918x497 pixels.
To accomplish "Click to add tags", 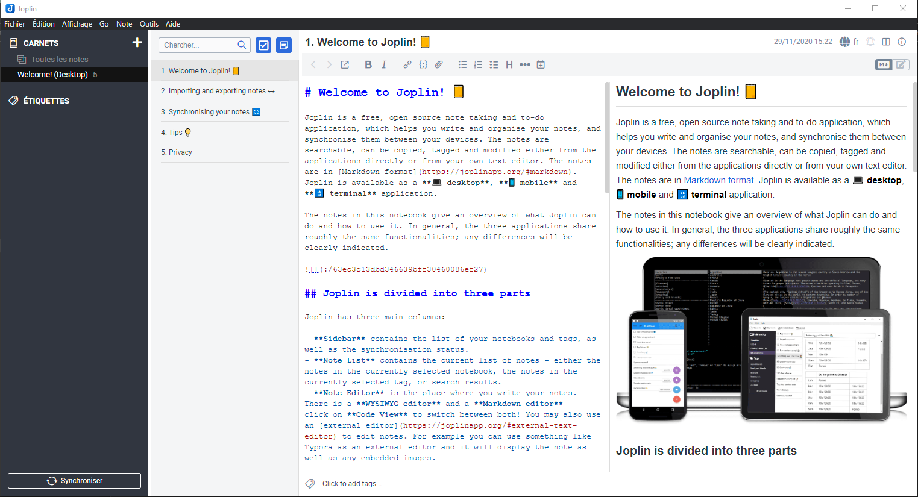I will [352, 484].
